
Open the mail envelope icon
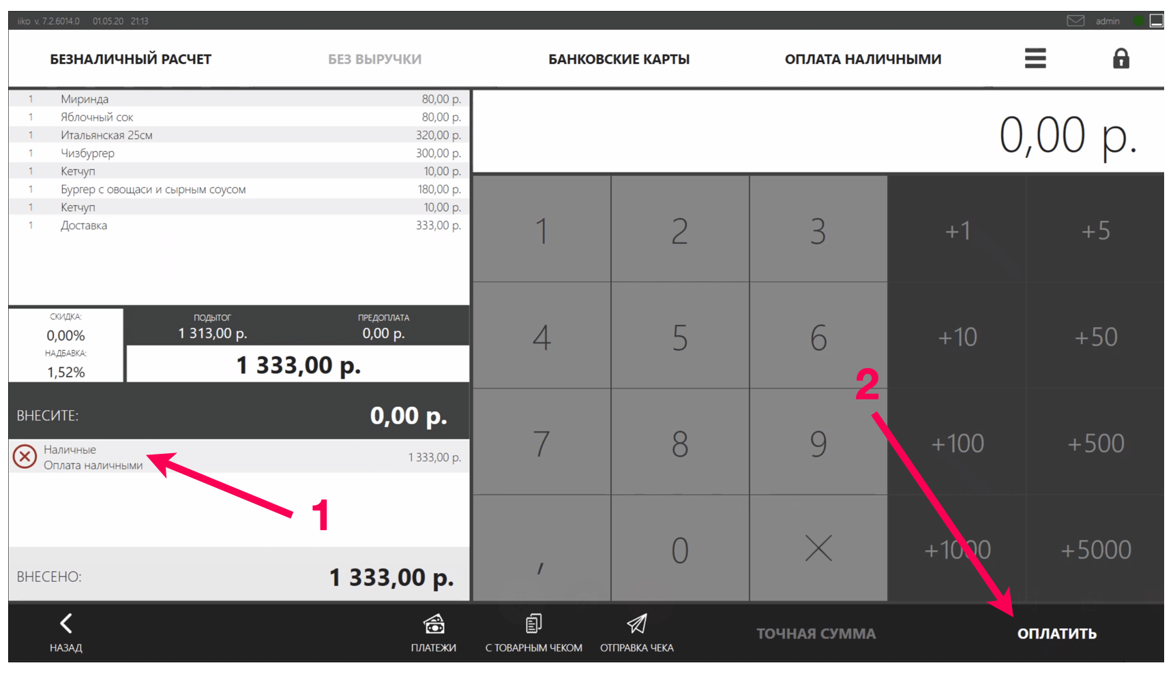pyautogui.click(x=1075, y=21)
